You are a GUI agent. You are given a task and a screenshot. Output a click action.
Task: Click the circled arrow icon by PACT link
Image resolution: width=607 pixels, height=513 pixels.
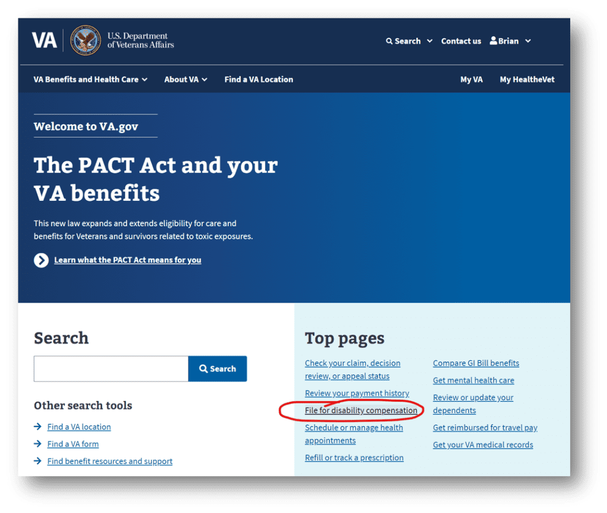pyautogui.click(x=41, y=261)
